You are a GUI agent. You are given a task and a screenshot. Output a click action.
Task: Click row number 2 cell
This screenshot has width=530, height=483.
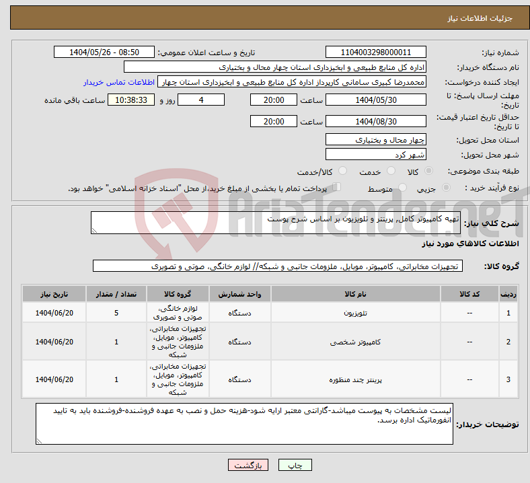pos(508,342)
